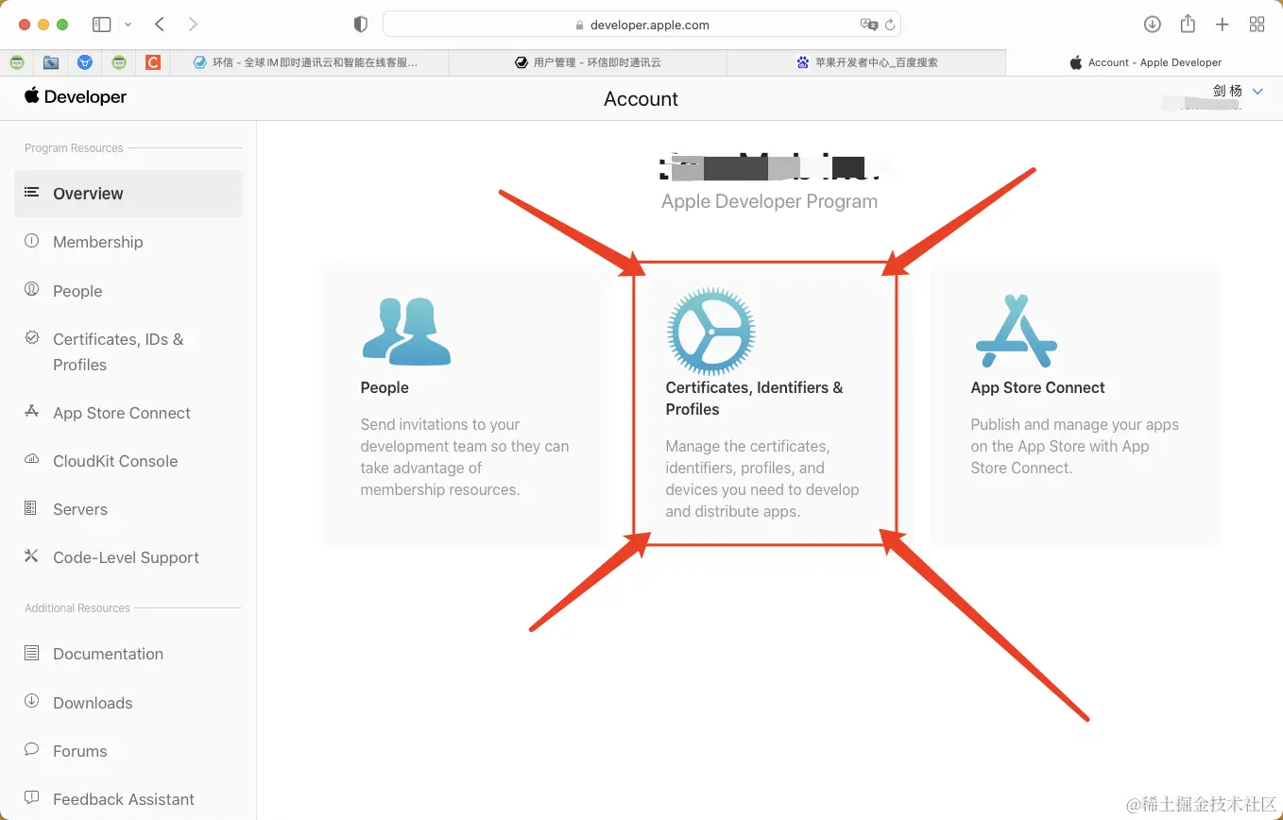Switch to the 苹果开发者中心 tab
Image resolution: width=1283 pixels, height=820 pixels.
tap(866, 62)
